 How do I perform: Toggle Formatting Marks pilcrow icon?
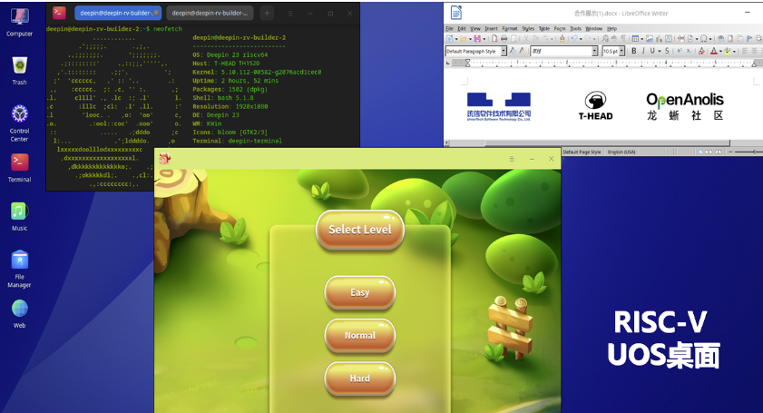click(x=623, y=38)
